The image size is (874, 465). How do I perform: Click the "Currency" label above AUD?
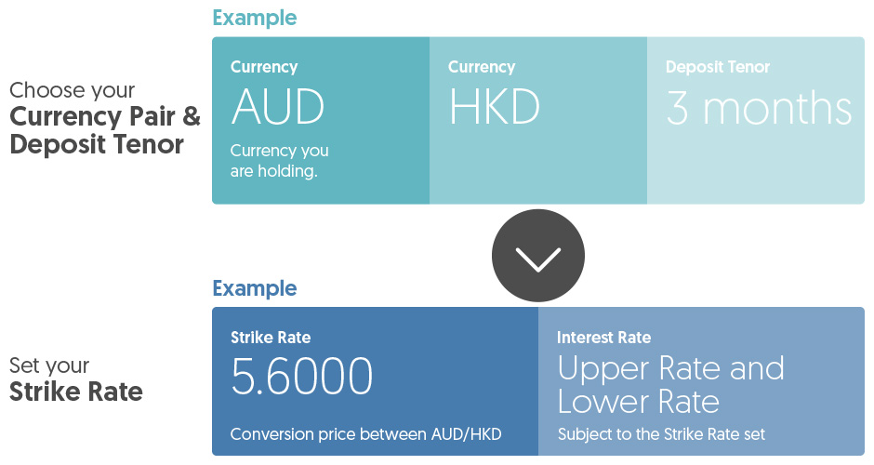tap(264, 67)
